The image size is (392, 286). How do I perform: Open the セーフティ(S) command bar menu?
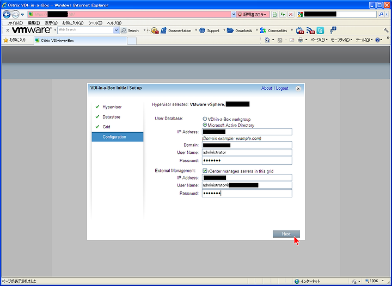pos(341,40)
